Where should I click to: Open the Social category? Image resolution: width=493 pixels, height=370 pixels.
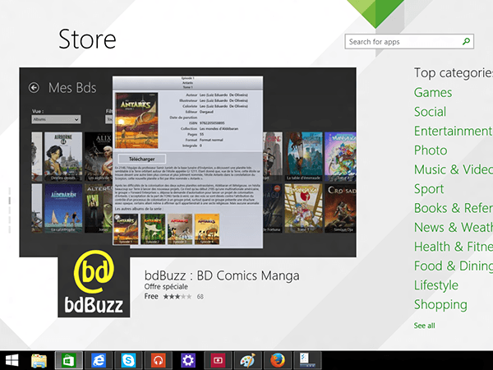430,112
